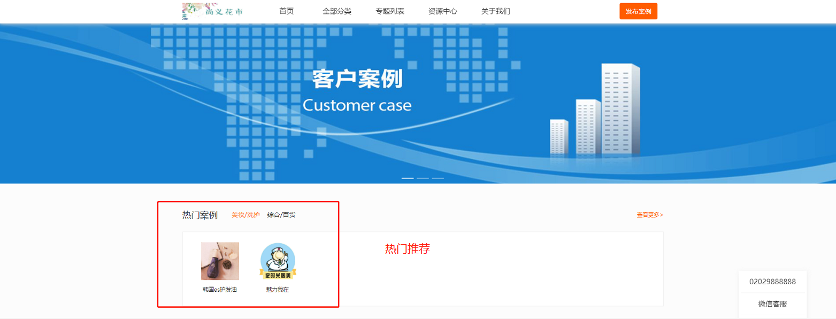Select the 美妆/洗护 category tab

tap(246, 215)
